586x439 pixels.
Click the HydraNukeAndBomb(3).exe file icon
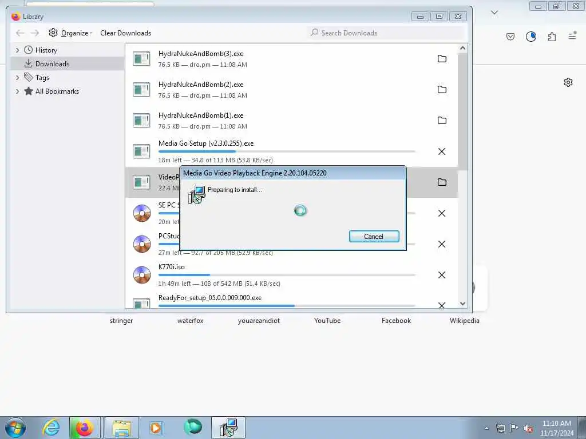point(142,59)
